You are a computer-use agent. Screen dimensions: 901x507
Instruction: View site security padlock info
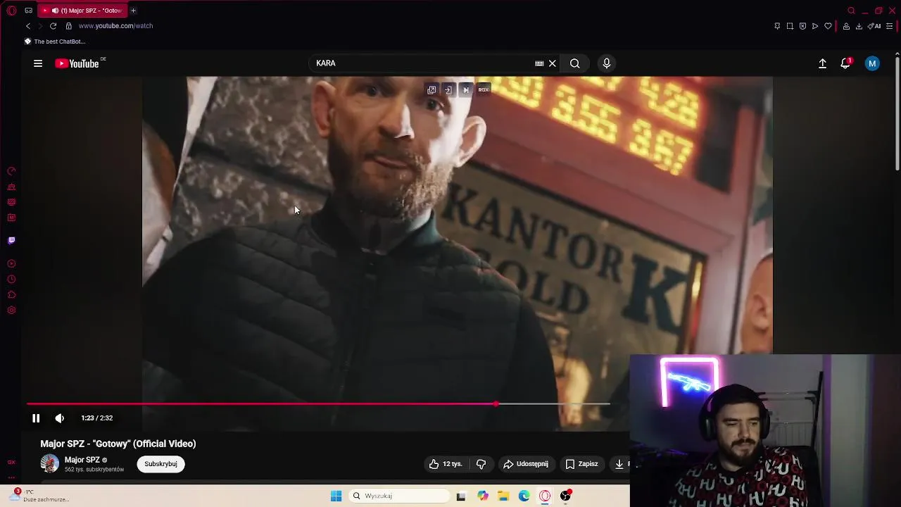(x=68, y=26)
